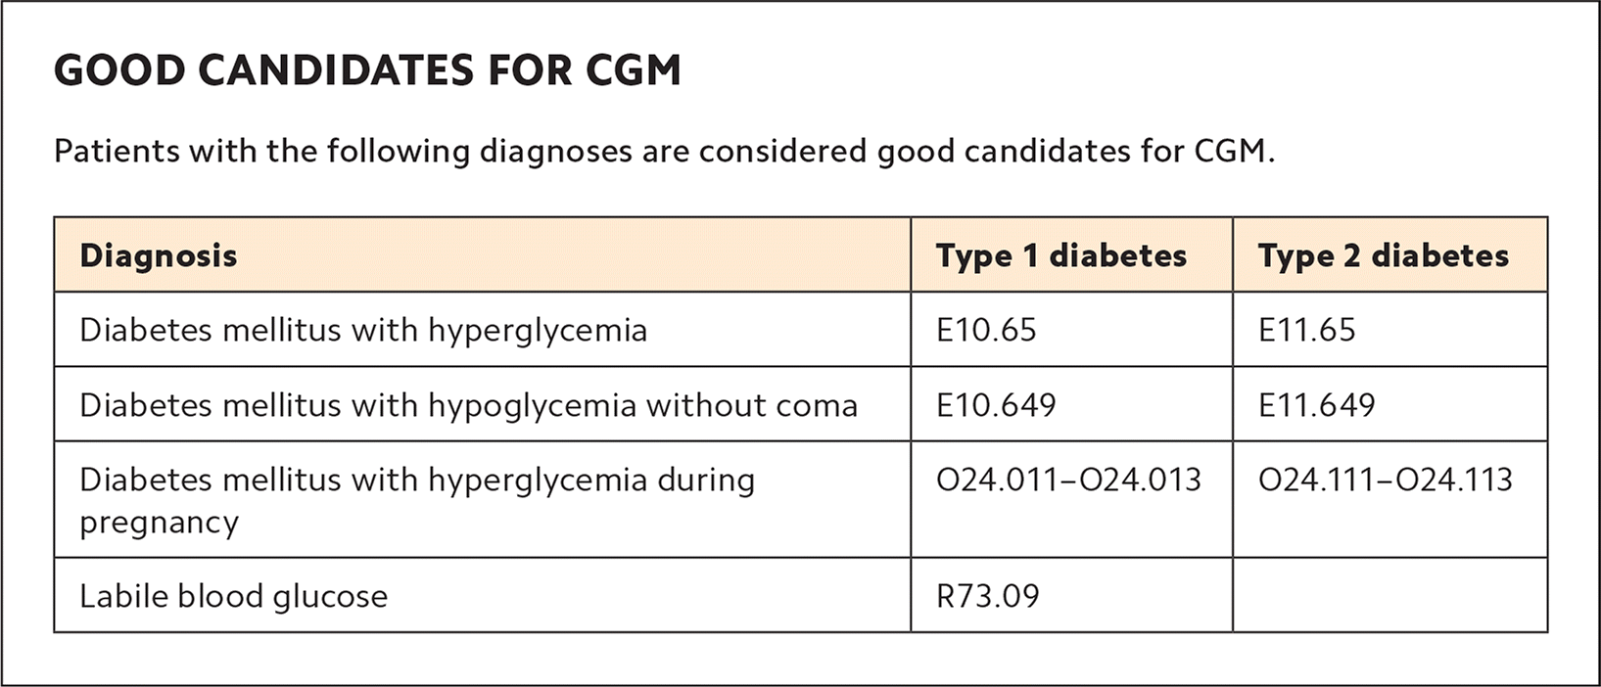Click the 'GOOD CANDIDATES FOR CGM' heading
The image size is (1601, 687).
point(367,71)
